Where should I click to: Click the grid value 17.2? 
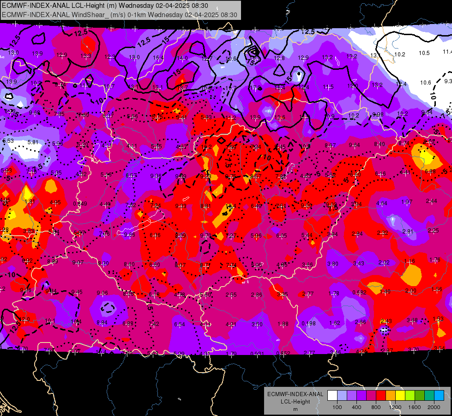coord(255,87)
